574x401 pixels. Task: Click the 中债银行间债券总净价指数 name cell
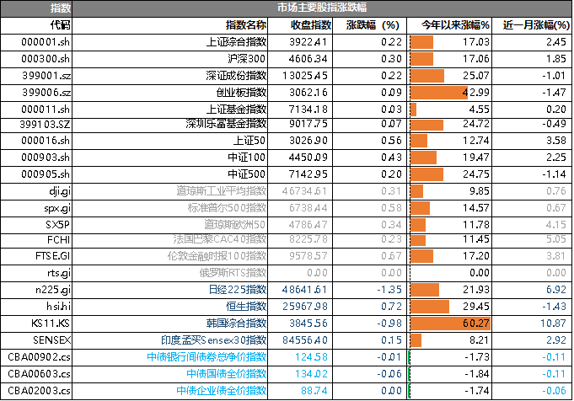[207, 356]
